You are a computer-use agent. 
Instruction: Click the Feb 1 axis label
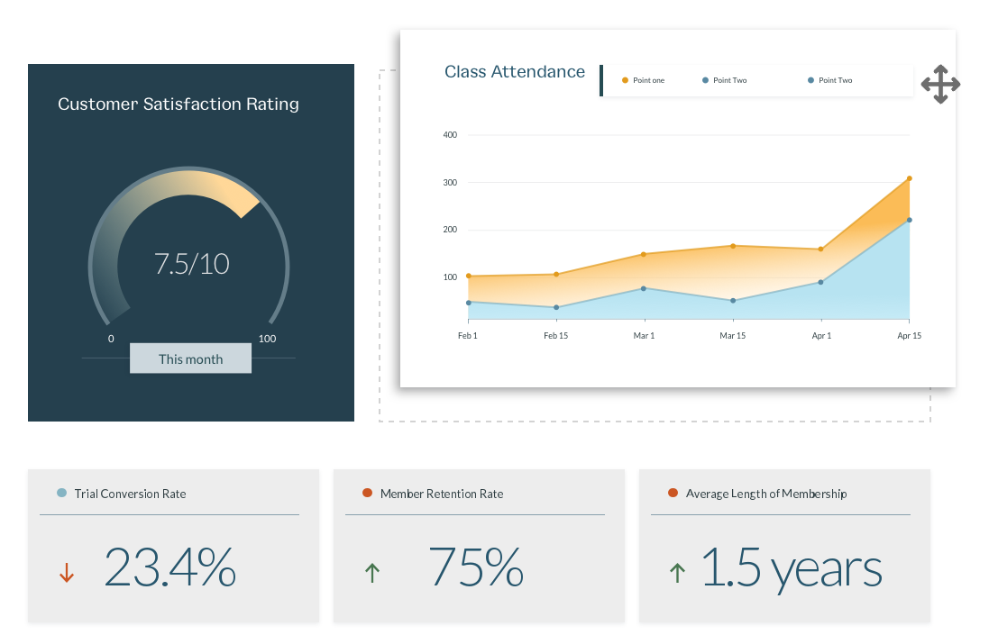coord(466,334)
